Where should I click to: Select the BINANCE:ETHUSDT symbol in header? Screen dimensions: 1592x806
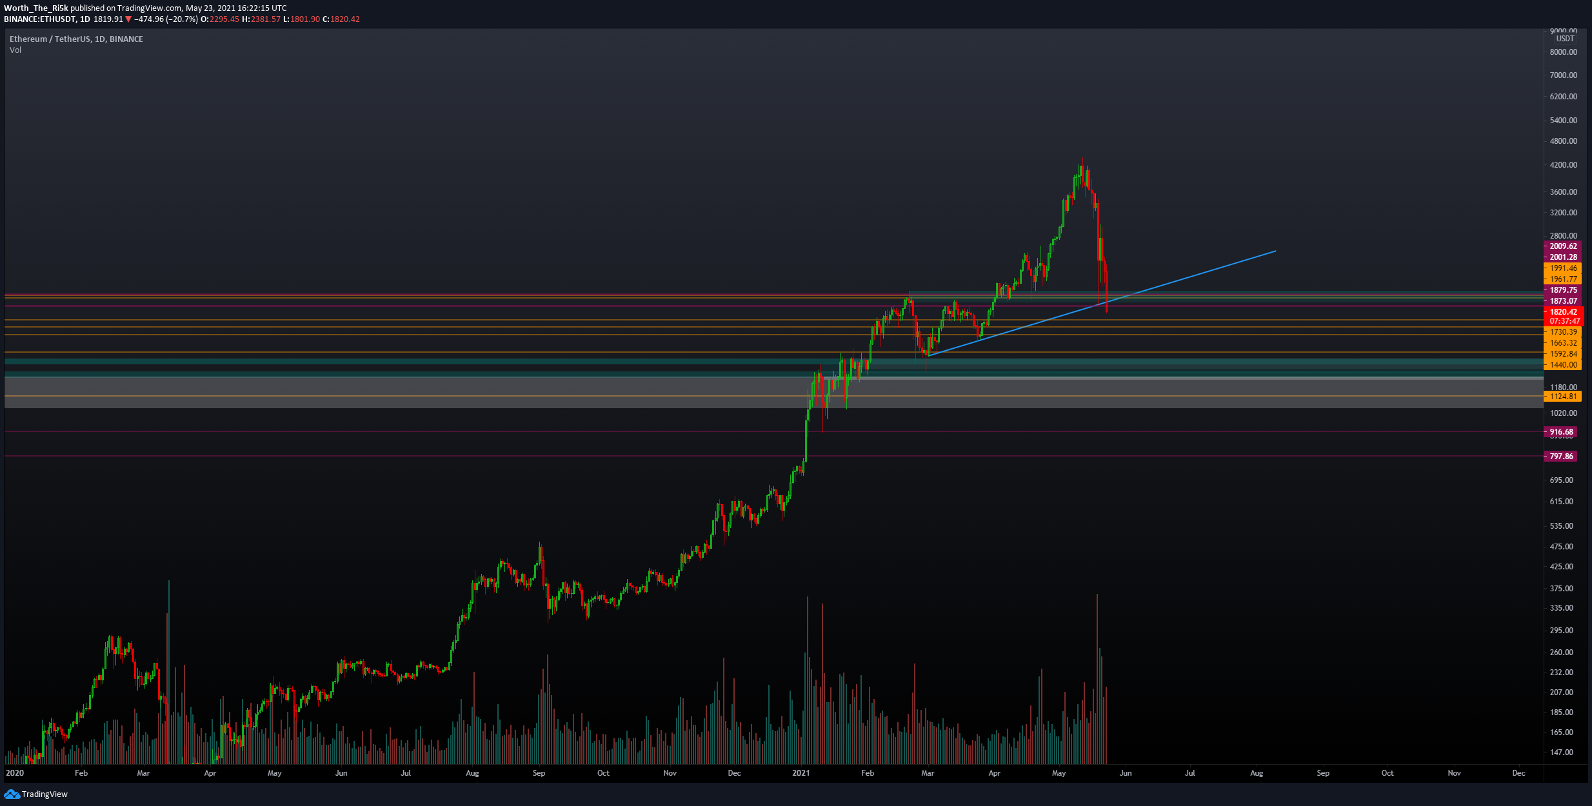click(x=40, y=19)
